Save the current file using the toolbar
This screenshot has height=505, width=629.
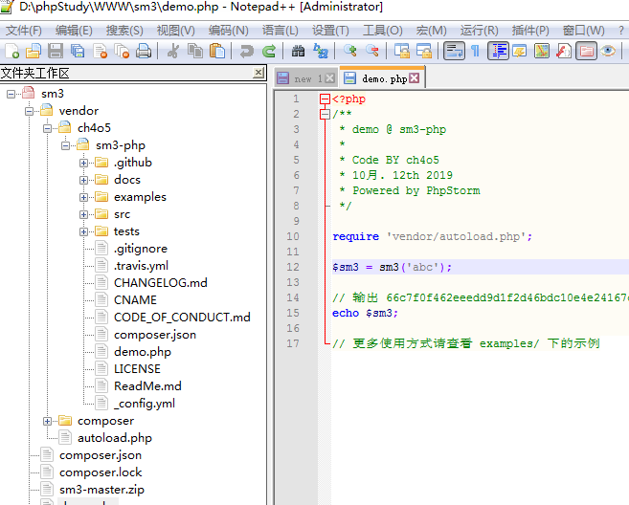coord(56,51)
